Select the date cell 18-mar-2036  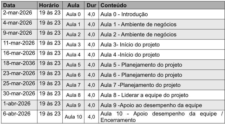click(x=19, y=63)
